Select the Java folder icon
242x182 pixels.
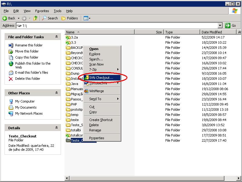[68, 84]
